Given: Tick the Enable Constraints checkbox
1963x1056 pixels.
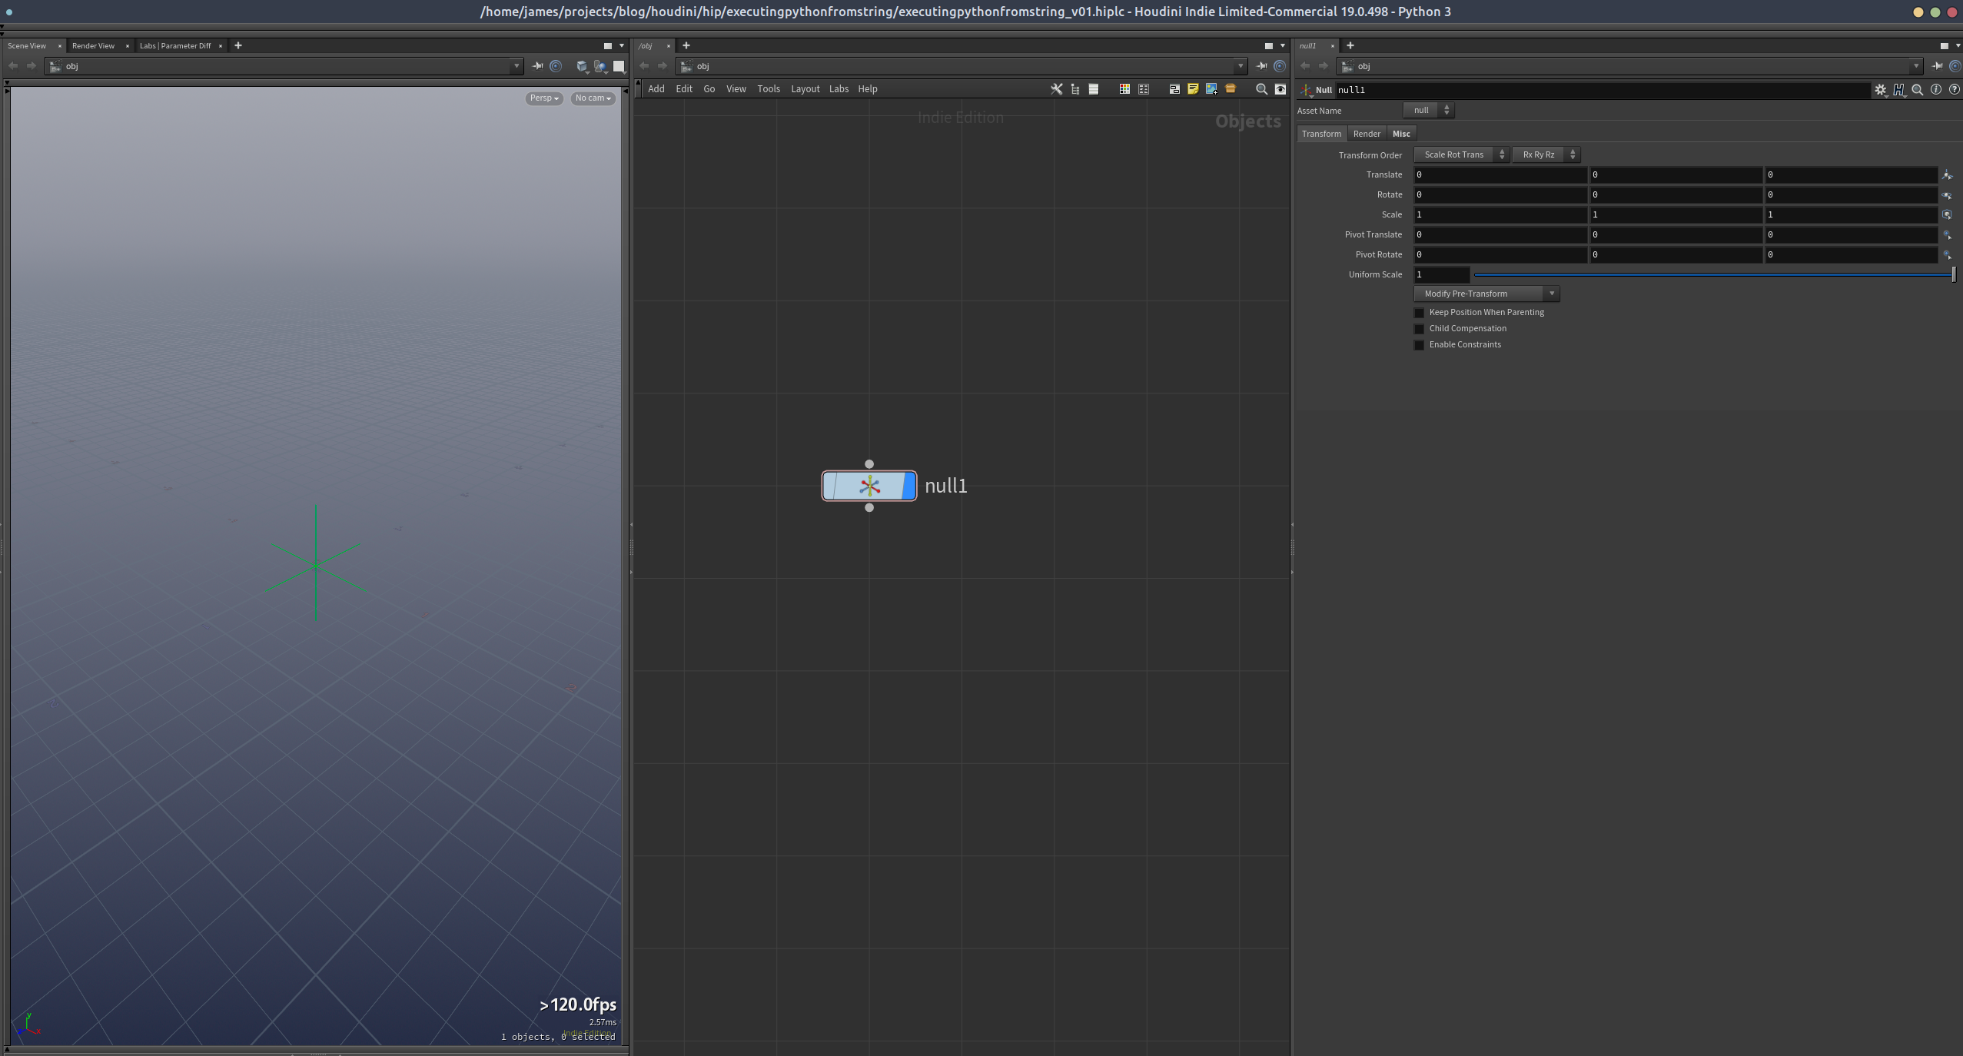Looking at the screenshot, I should (1420, 344).
